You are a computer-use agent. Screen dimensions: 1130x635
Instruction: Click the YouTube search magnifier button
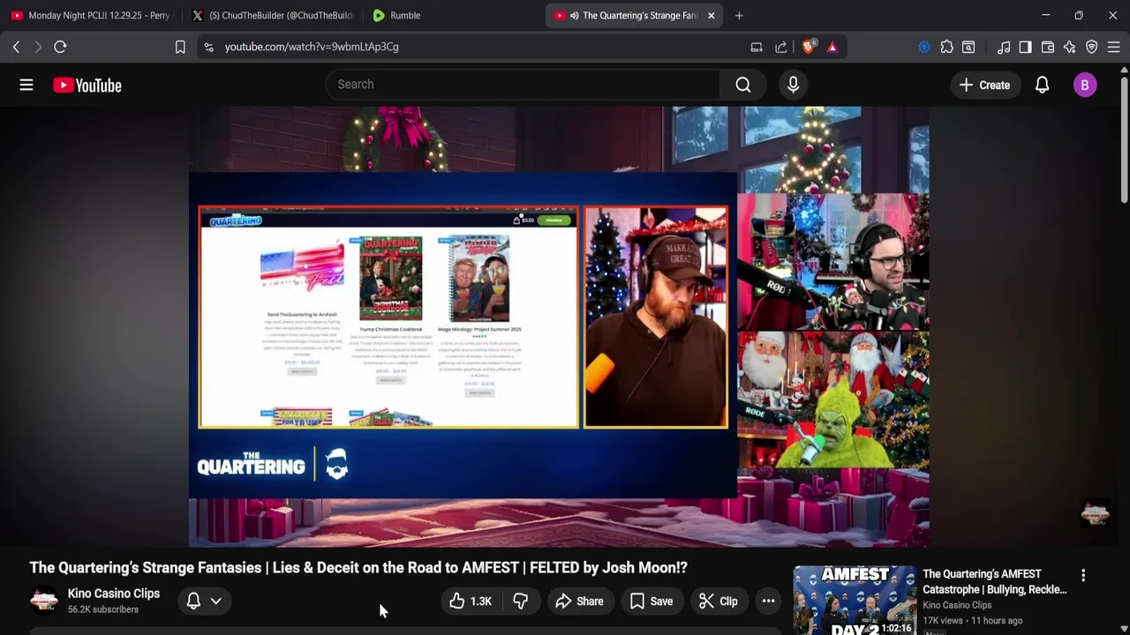click(x=743, y=85)
